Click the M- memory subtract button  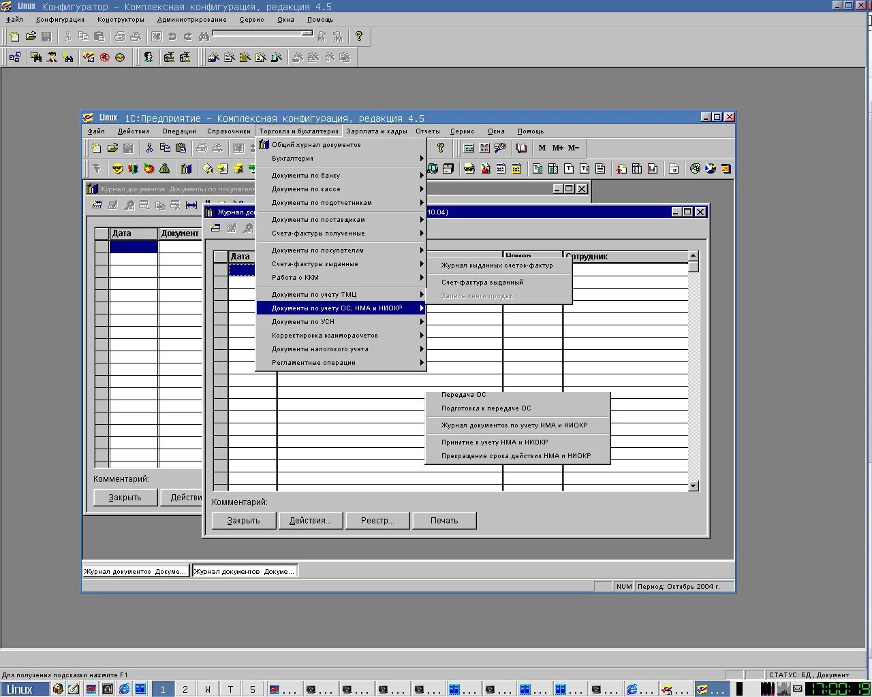coord(574,148)
